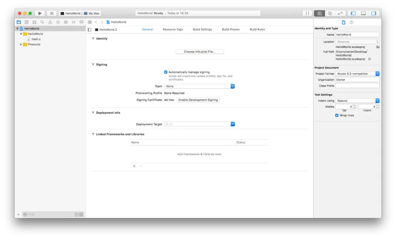Open the Report navigator

(x=81, y=22)
